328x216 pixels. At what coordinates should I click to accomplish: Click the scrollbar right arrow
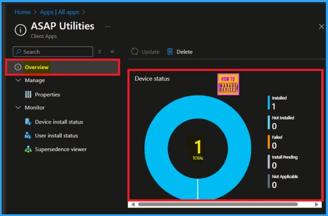click(316, 204)
